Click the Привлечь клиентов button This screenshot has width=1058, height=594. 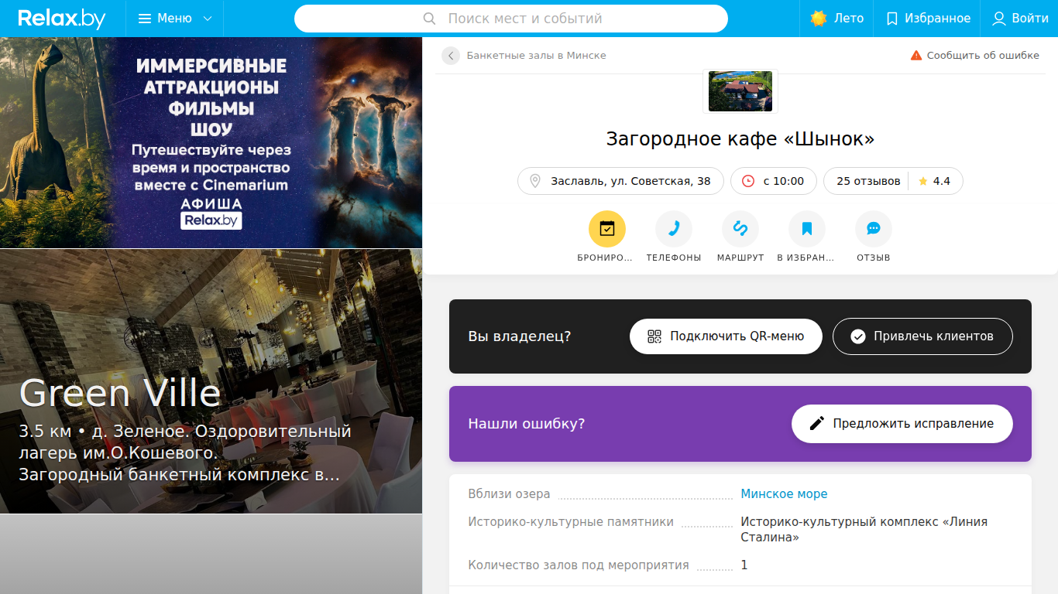pos(922,336)
